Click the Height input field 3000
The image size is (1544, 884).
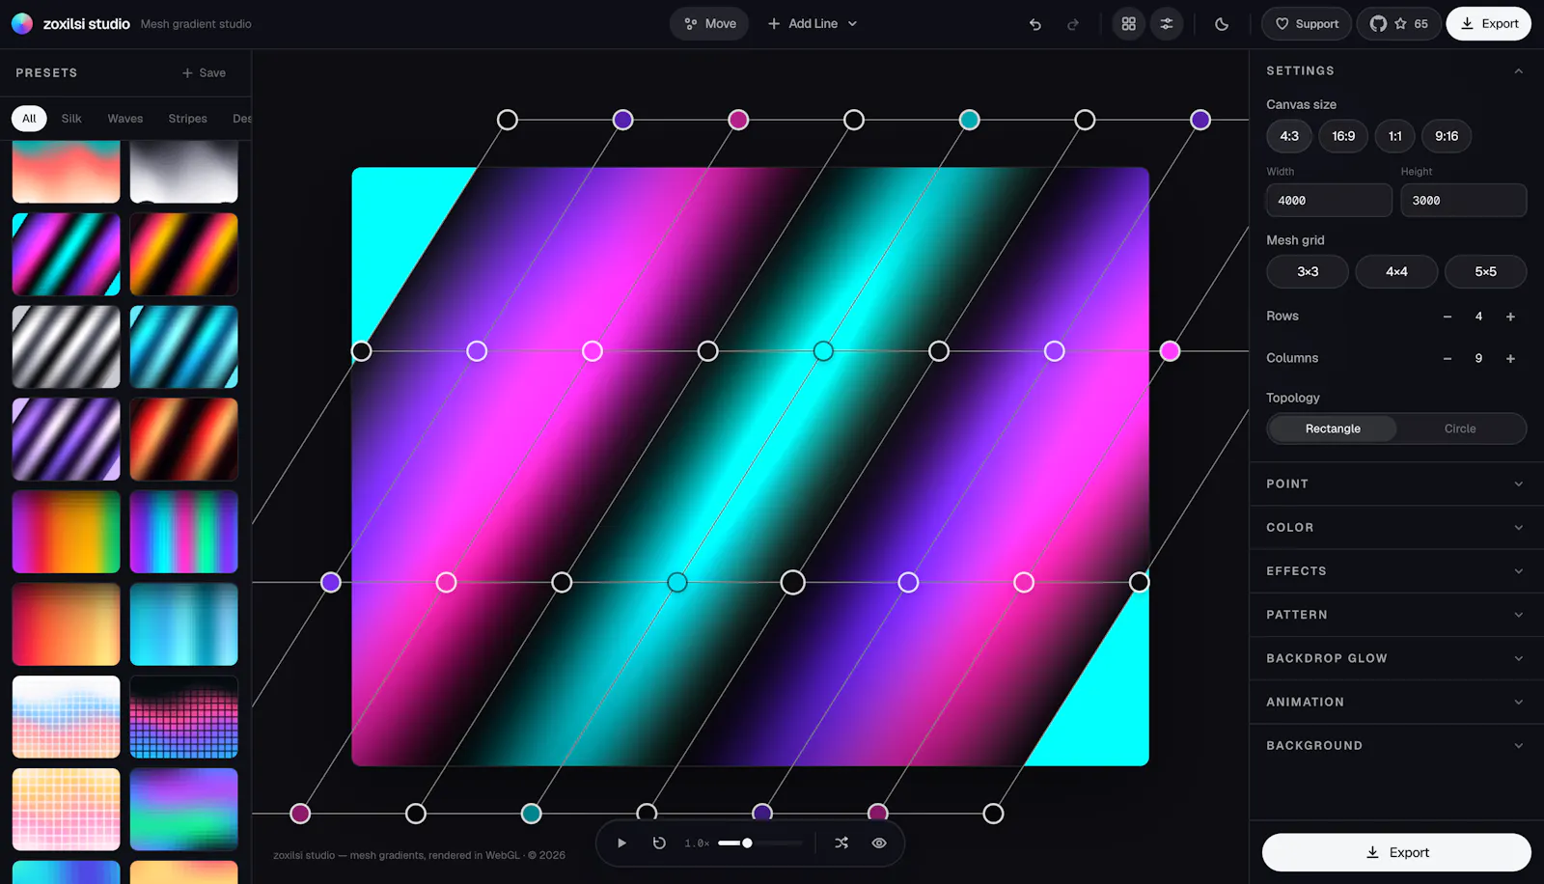click(x=1463, y=201)
